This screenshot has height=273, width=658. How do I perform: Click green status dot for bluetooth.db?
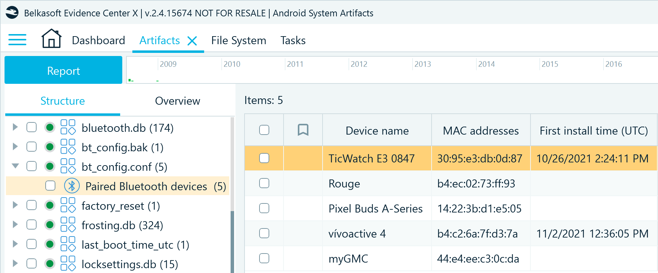coord(50,127)
